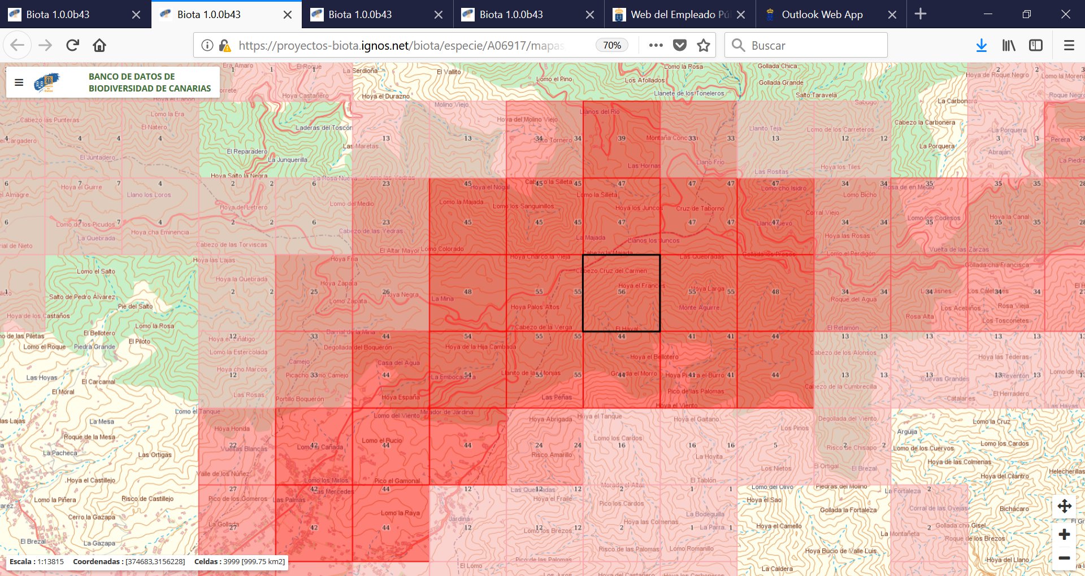Viewport: 1085px width, 576px height.
Task: Click the map pan arrows control
Action: point(1065,506)
